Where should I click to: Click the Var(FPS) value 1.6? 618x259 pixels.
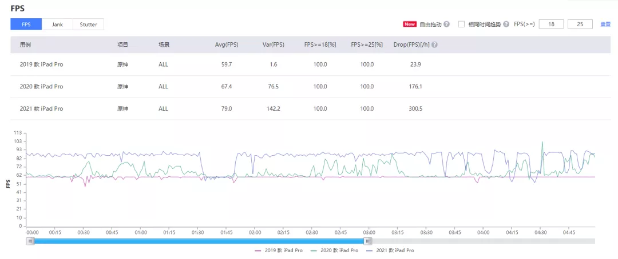point(273,64)
